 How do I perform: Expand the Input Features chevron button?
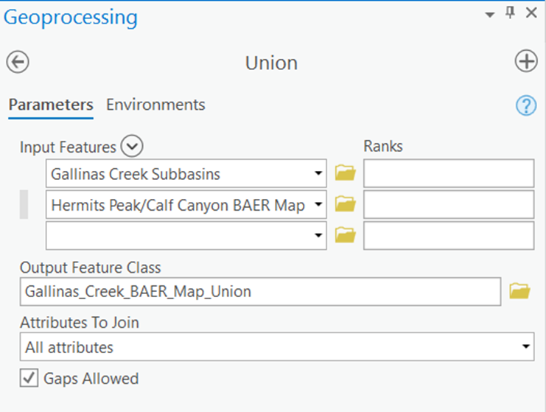[x=131, y=147]
